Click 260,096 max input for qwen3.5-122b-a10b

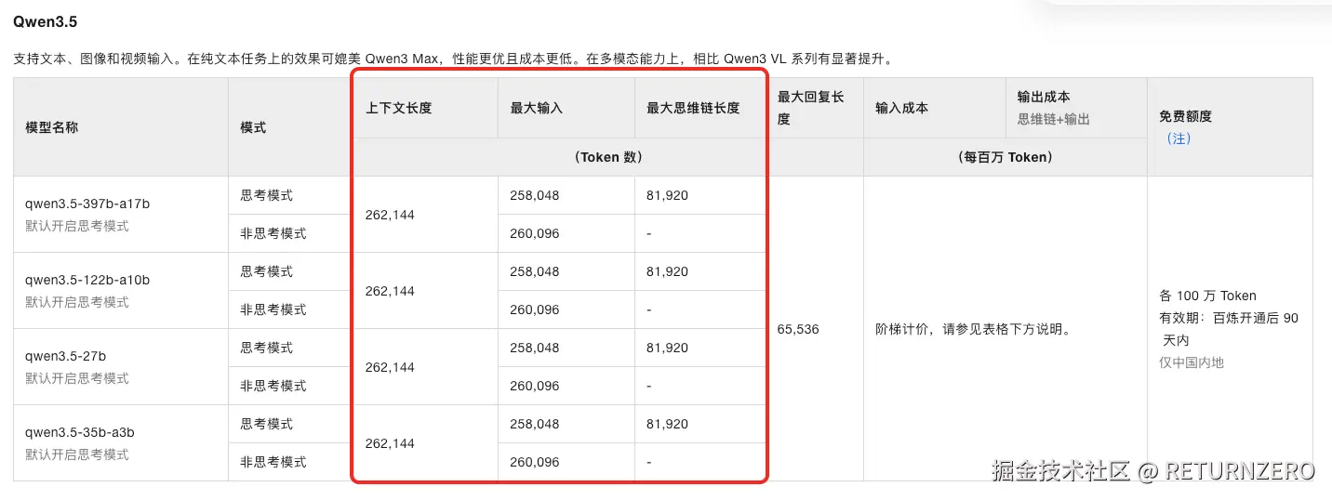(x=535, y=309)
